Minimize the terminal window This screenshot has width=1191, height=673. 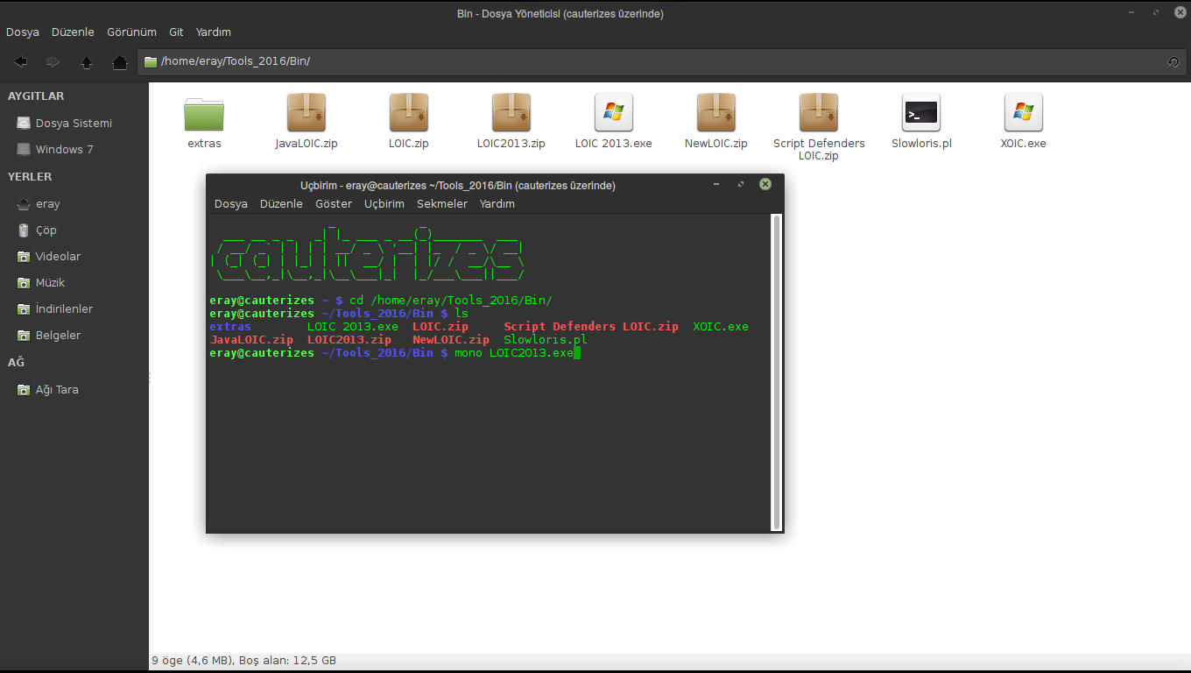coord(716,185)
